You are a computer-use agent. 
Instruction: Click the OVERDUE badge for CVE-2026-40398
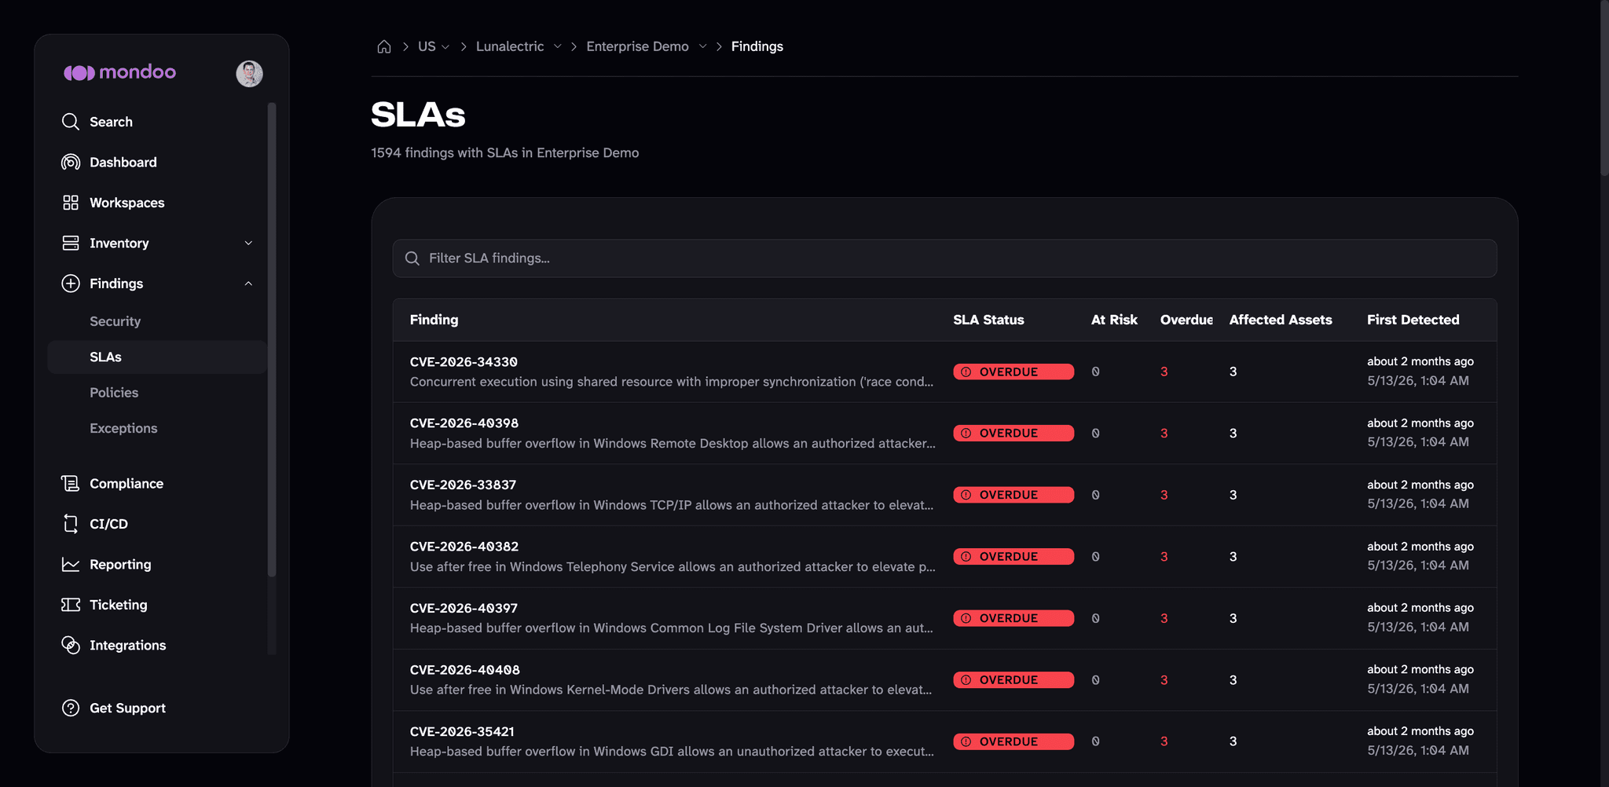pos(1013,433)
